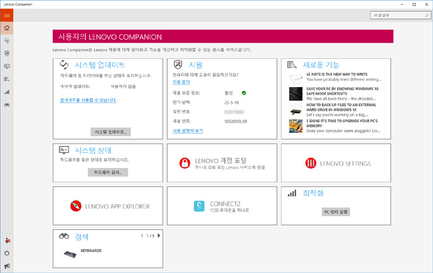The width and height of the screenshot is (433, 273).
Task: Open the Safe Mode shortcuts article thumbnail
Action: [x=296, y=94]
